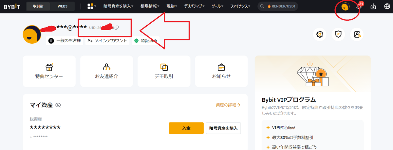Expand 相場情報 markets menu
Image resolution: width=393 pixels, height=150 pixels.
150,6
